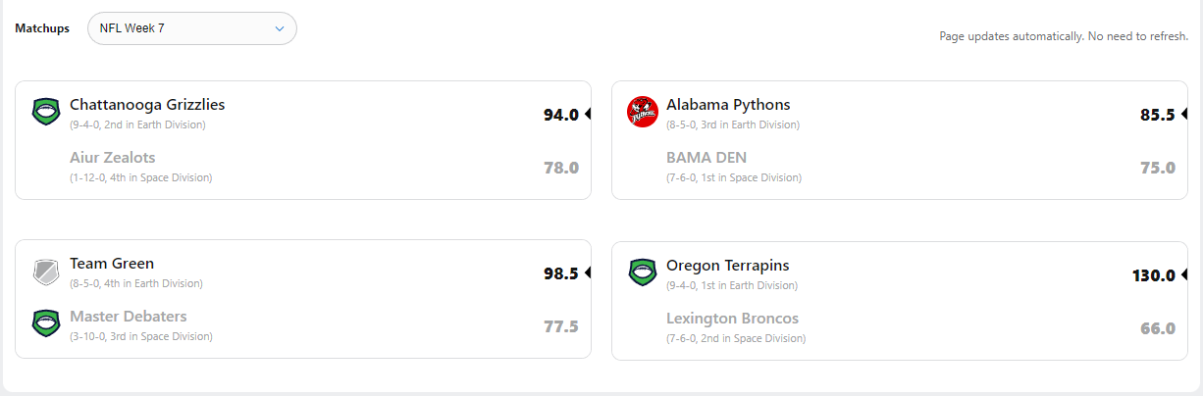Click the Master Debaters team logo

tap(45, 323)
